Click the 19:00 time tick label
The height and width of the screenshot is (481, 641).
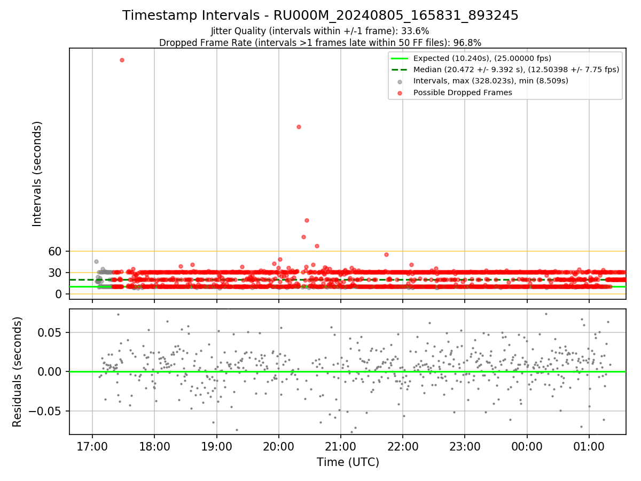pos(216,446)
